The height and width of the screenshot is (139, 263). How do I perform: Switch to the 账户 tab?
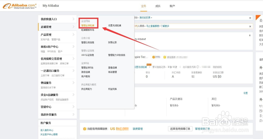172,6
